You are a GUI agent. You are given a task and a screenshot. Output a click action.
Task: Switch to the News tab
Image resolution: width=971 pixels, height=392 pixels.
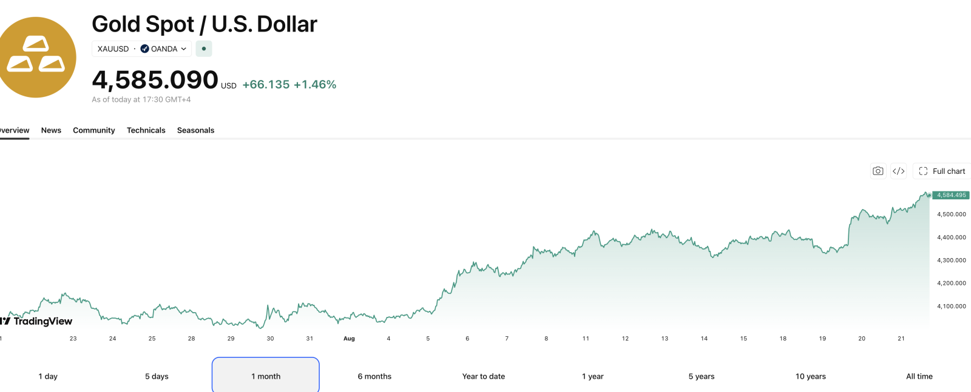point(51,130)
